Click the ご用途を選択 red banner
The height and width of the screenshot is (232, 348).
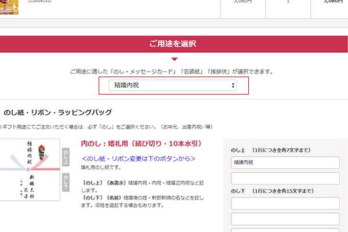pos(174,44)
